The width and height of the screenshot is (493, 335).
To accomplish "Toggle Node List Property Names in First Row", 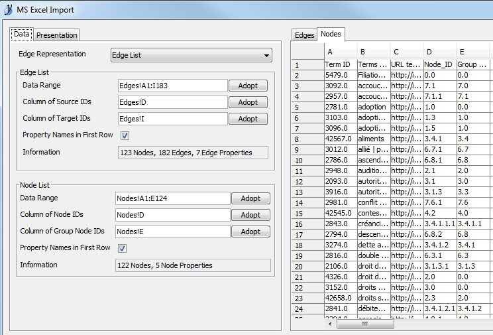I will (x=122, y=248).
